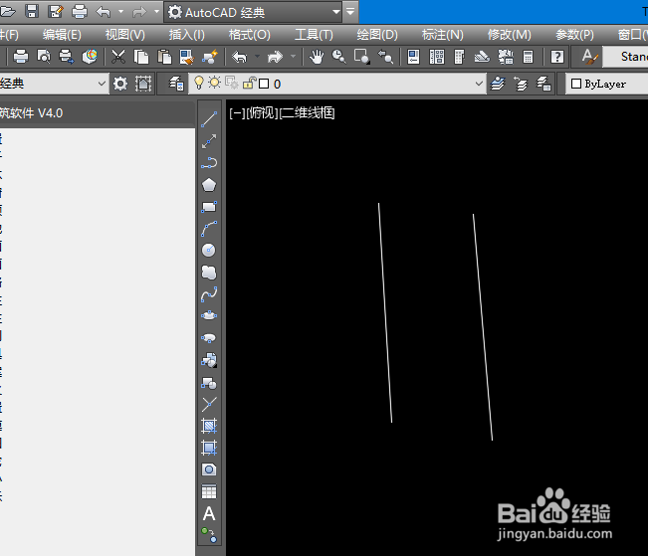Expand toolbar redo dropdown arrow
Image resolution: width=648 pixels, height=556 pixels.
click(x=293, y=57)
